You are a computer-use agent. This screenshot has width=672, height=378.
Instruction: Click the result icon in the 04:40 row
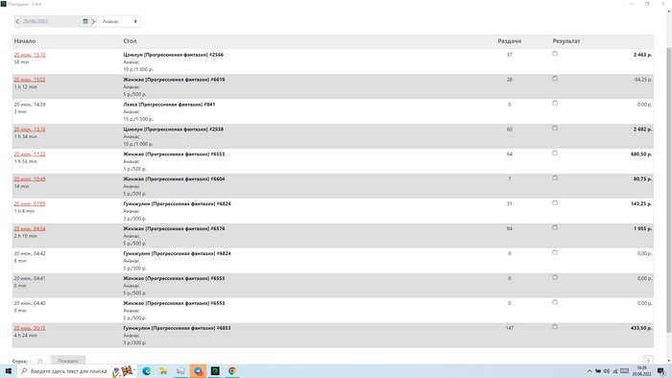[x=555, y=302]
